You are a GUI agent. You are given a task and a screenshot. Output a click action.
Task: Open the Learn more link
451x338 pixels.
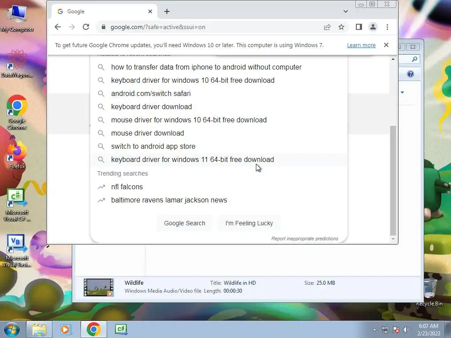(x=361, y=45)
